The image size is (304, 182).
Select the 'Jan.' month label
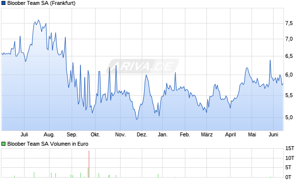[162, 134]
